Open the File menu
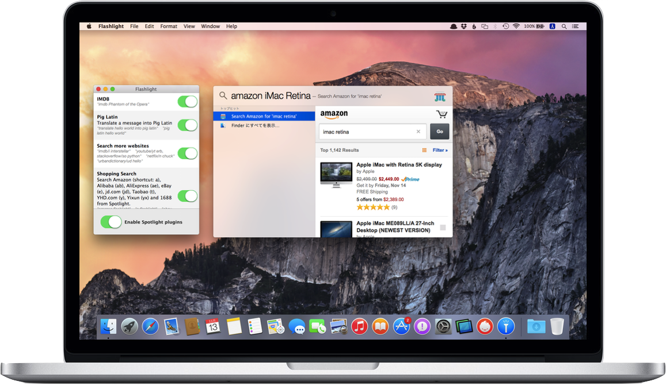 point(134,26)
